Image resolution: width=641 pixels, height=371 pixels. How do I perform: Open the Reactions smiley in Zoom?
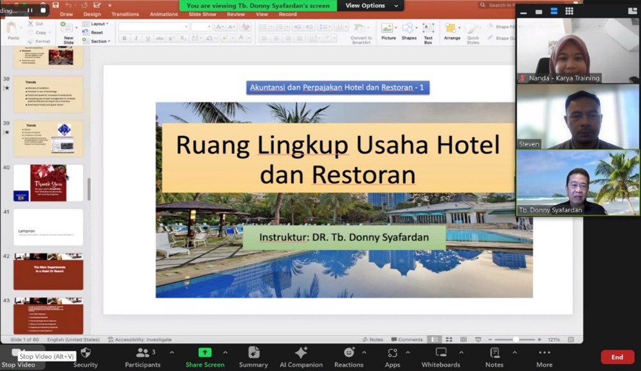click(x=349, y=352)
